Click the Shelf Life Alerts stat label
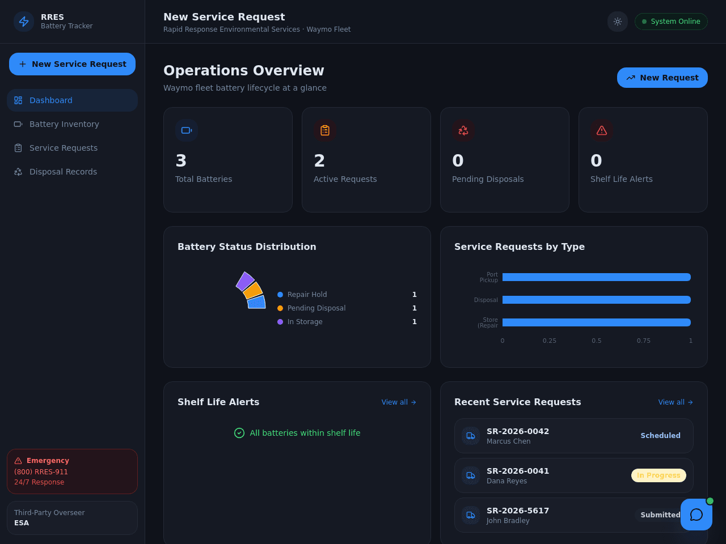Screen dimensions: 726x544 click(x=622, y=179)
